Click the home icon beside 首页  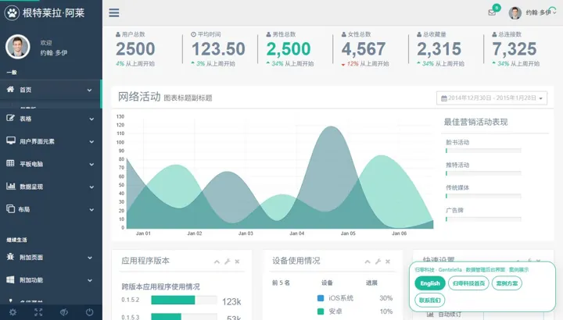pyautogui.click(x=10, y=89)
